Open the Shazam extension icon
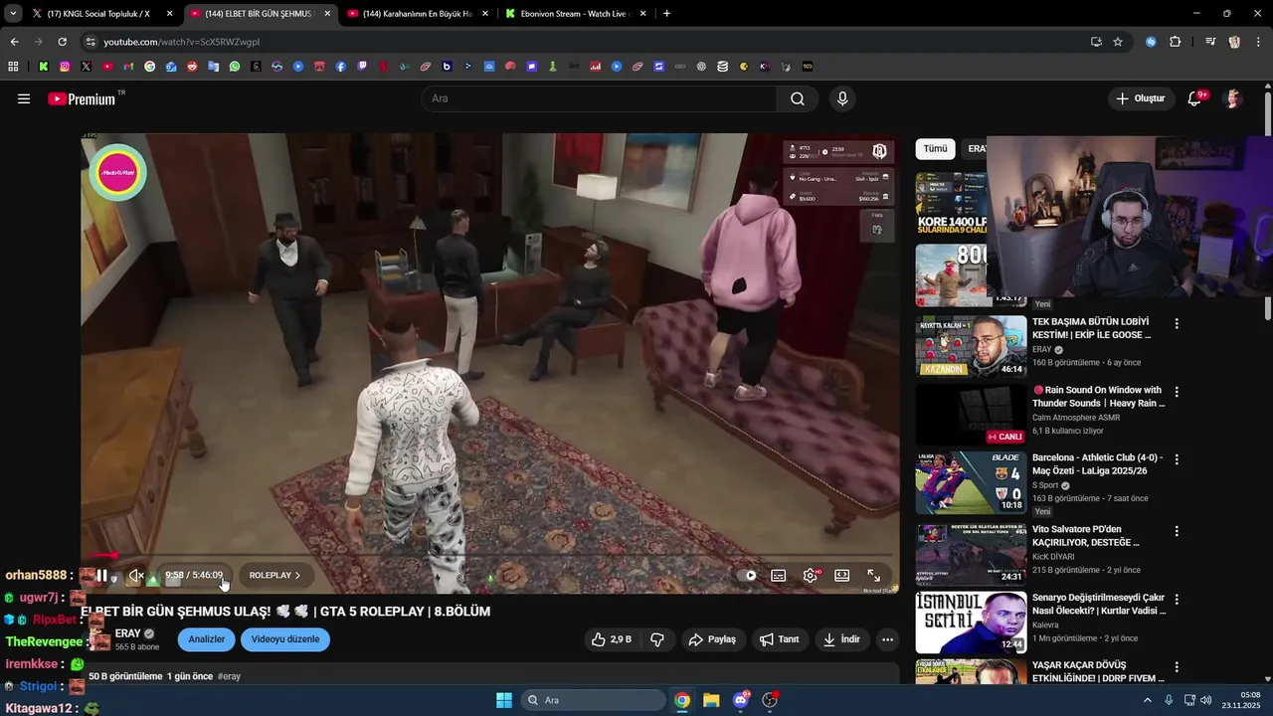1273x716 pixels. pos(1151,42)
